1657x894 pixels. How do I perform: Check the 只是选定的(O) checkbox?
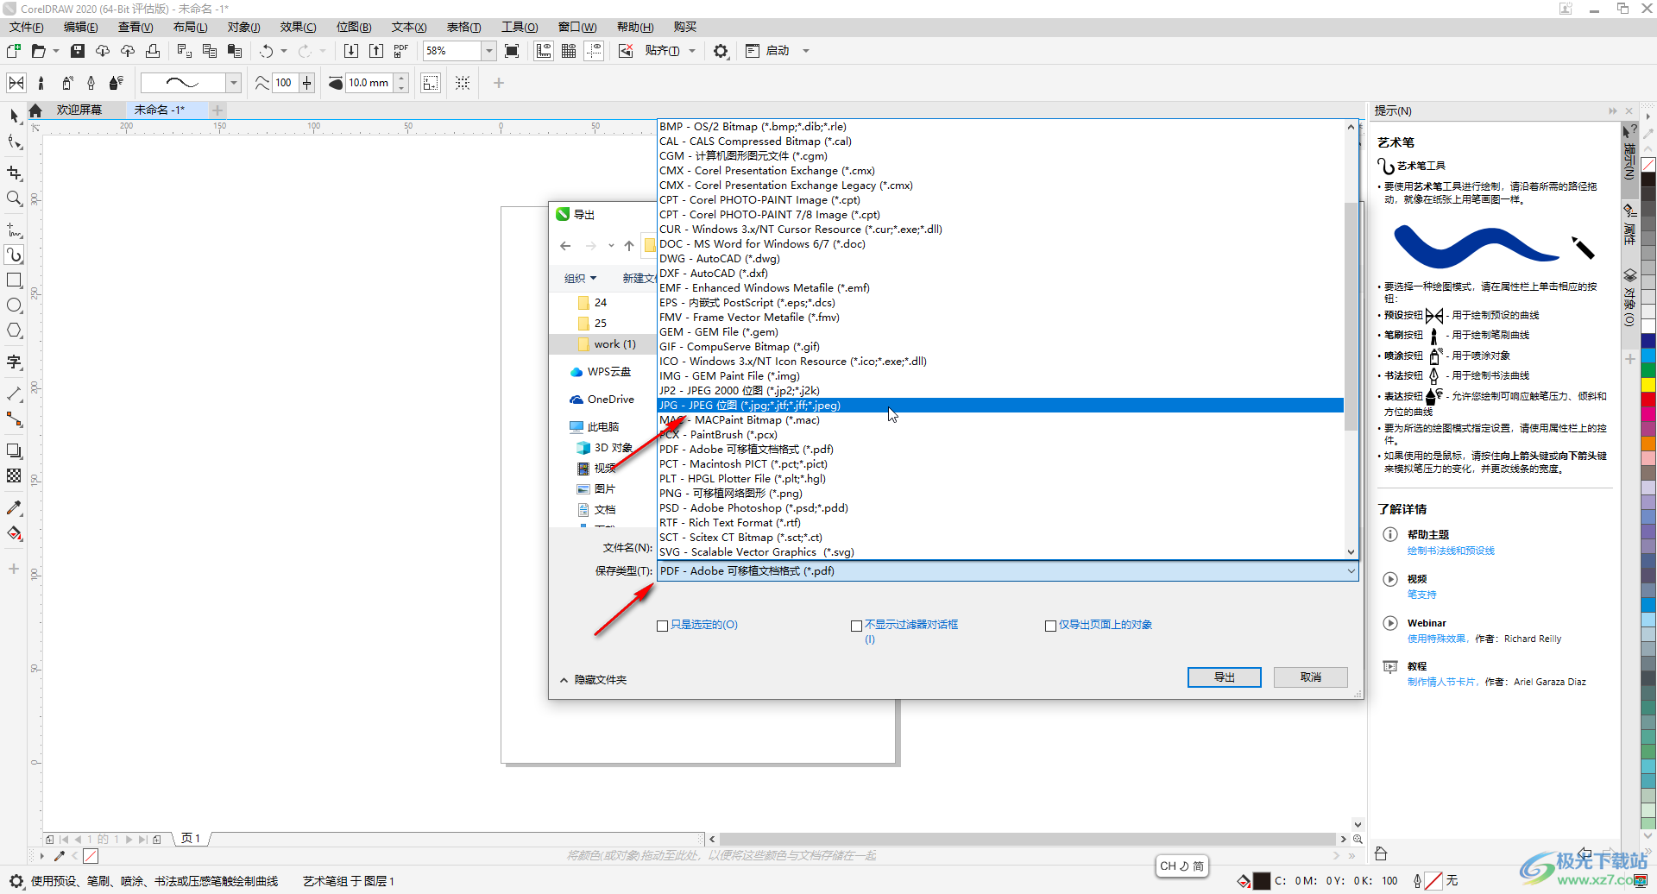click(x=663, y=626)
